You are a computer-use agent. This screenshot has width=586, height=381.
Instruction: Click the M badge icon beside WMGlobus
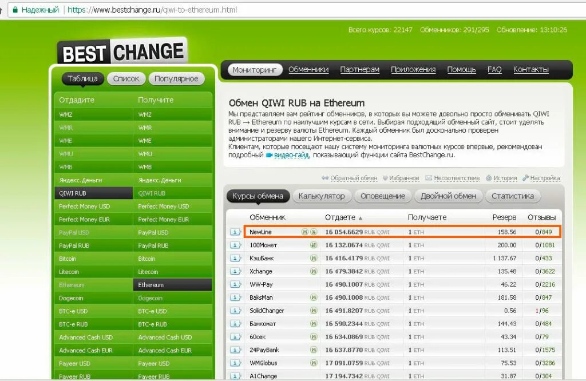[x=314, y=363]
